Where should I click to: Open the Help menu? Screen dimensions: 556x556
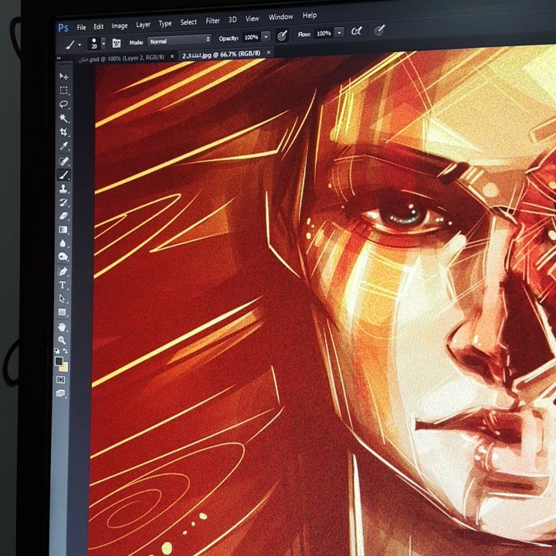tap(310, 15)
